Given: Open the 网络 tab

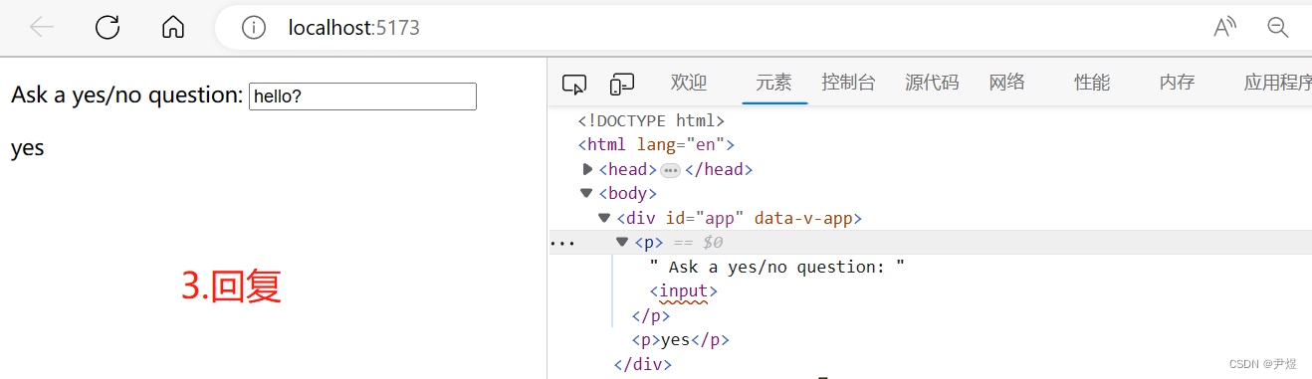Looking at the screenshot, I should (1007, 83).
